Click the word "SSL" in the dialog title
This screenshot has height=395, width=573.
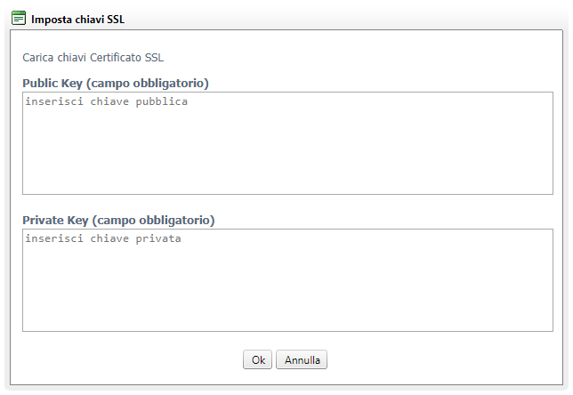(116, 20)
